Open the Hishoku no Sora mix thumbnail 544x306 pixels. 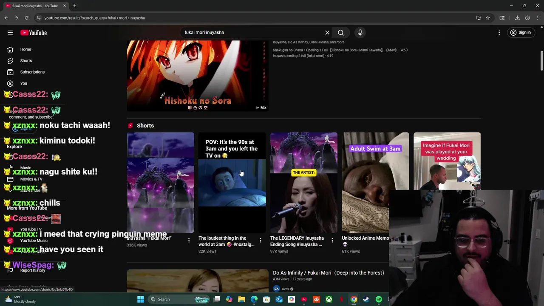click(198, 76)
